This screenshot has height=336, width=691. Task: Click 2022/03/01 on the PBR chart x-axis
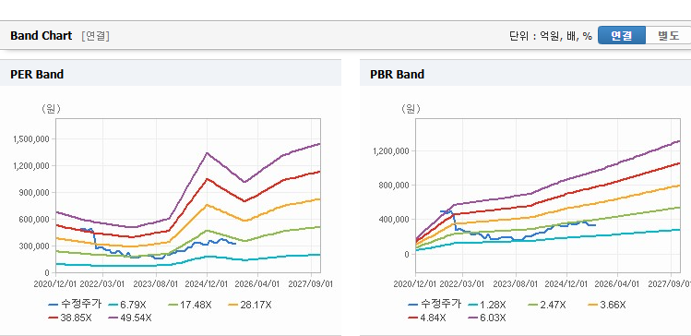463,284
